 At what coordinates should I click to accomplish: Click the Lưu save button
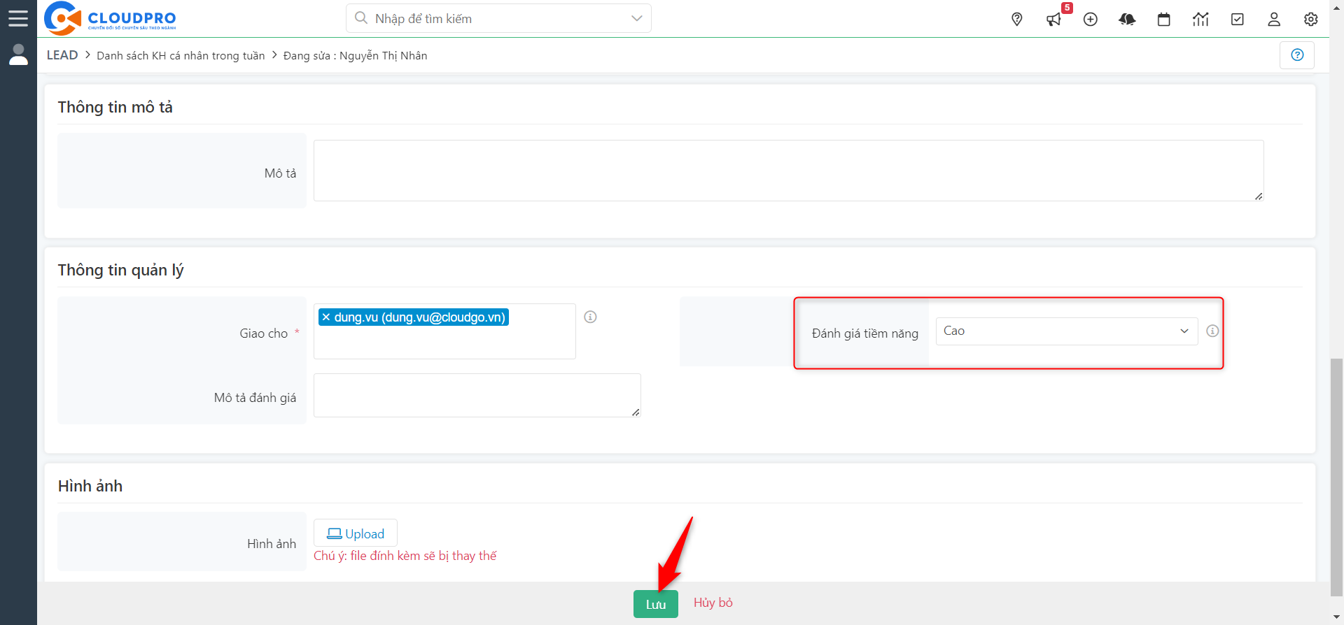[656, 604]
